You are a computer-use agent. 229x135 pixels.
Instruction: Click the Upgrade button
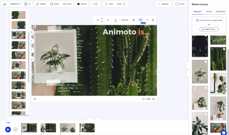pos(163,4)
